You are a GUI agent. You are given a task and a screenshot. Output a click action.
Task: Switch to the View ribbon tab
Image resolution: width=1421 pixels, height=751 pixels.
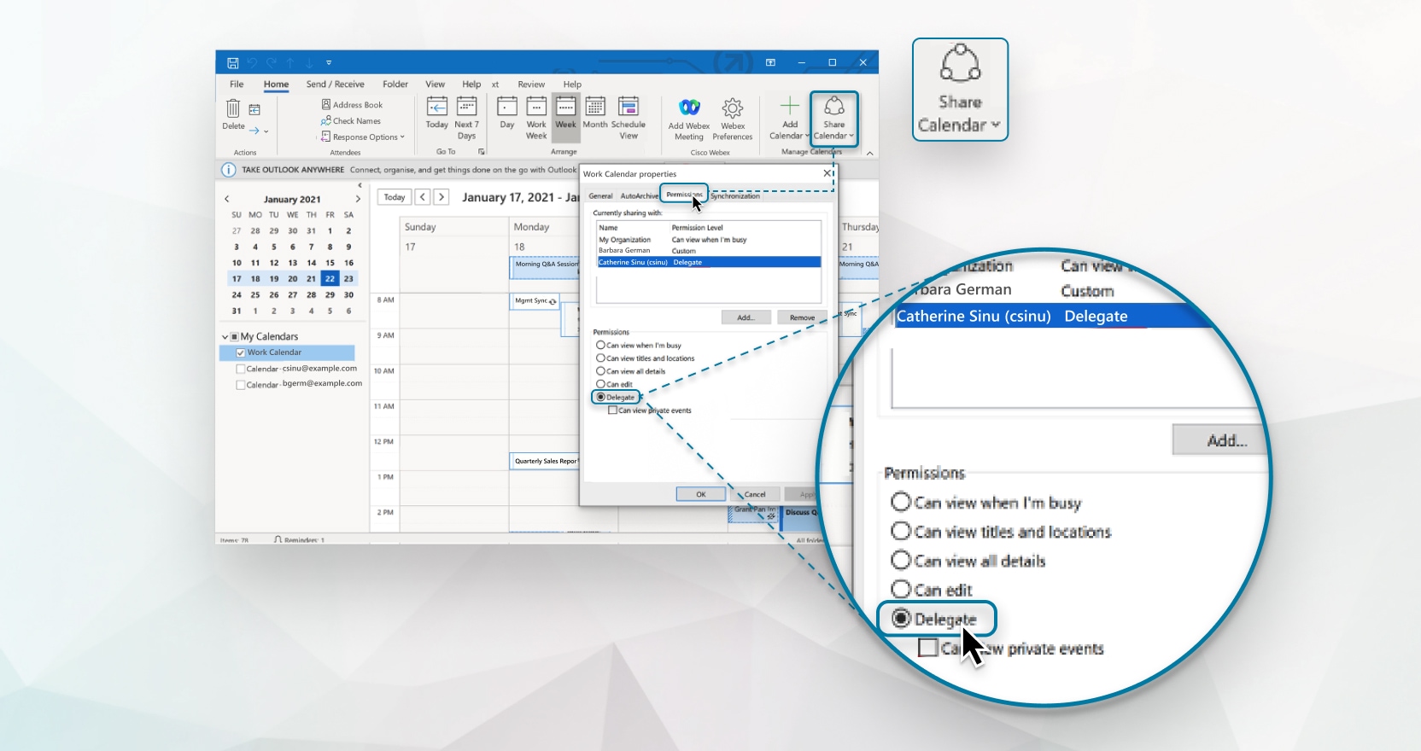[435, 84]
